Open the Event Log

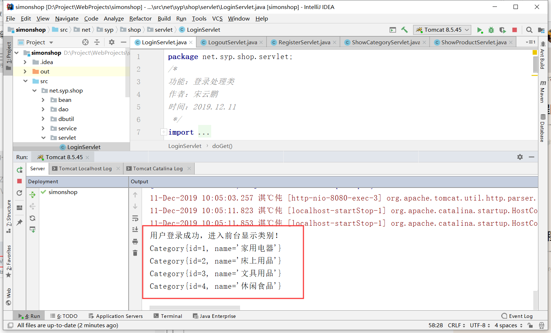(x=517, y=316)
